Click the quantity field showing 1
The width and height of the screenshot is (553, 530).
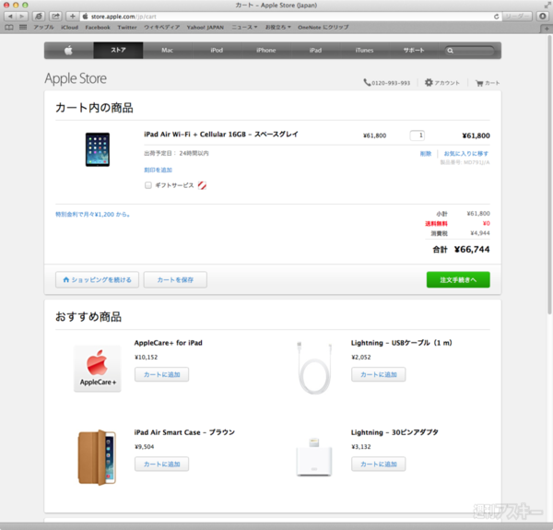pyautogui.click(x=417, y=135)
